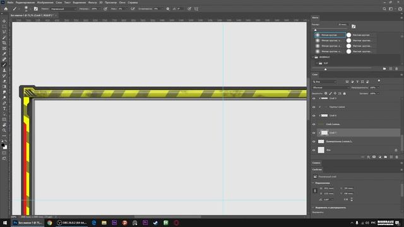Hide the Группа 1 копия layer

click(x=314, y=107)
